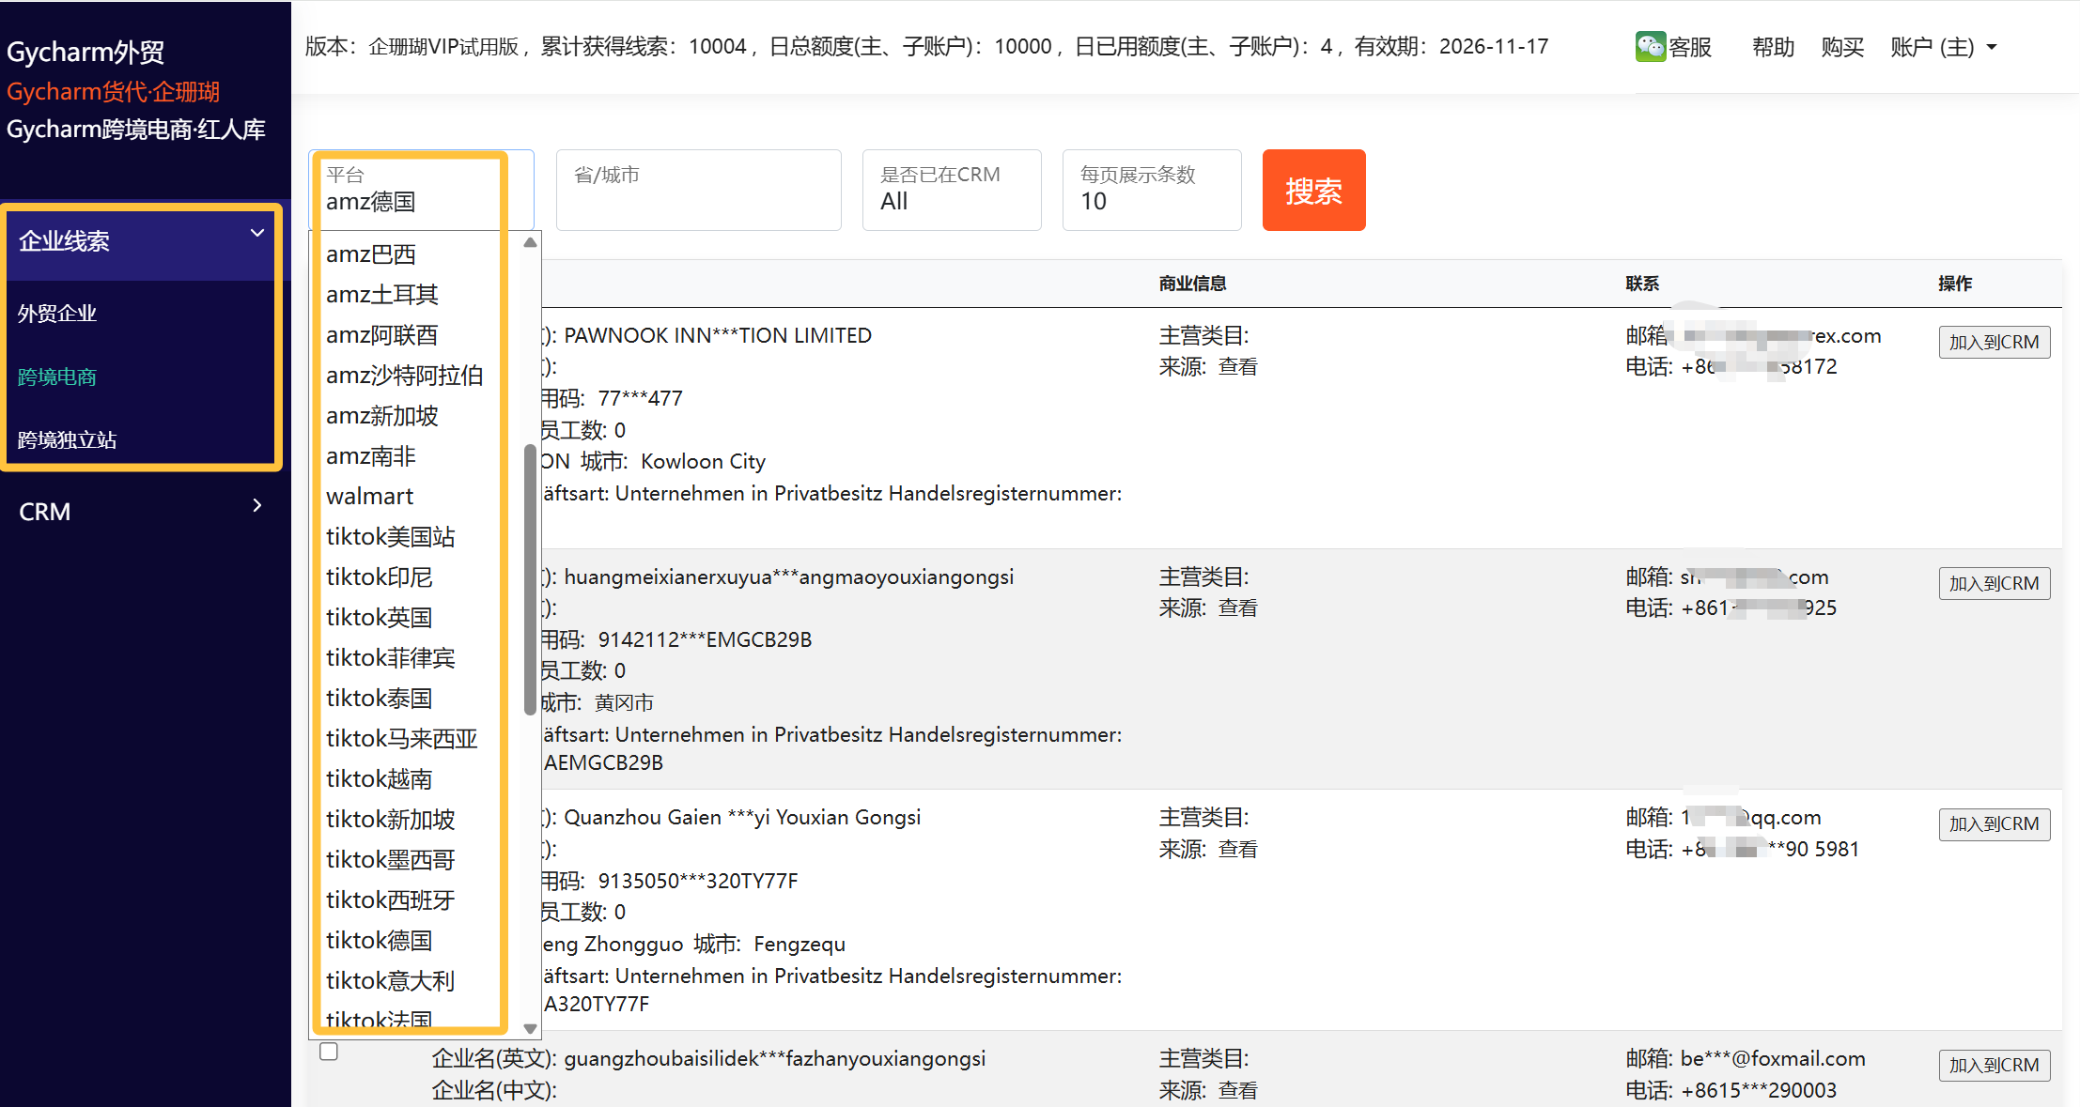Open the 账户 (主) account dropdown

point(1943,47)
